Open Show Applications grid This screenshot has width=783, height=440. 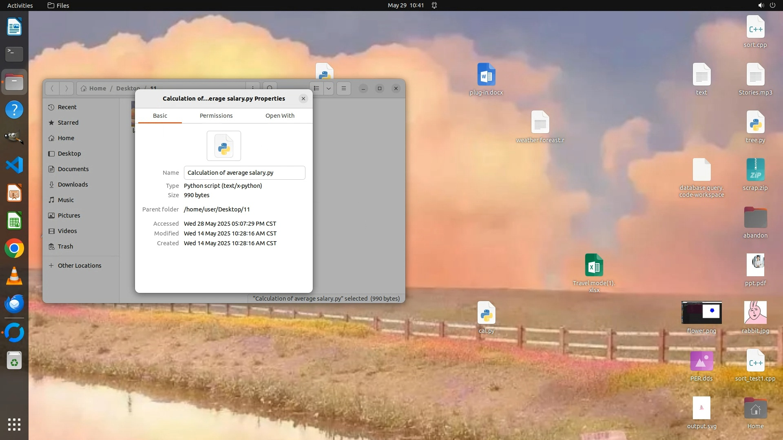coord(14,425)
